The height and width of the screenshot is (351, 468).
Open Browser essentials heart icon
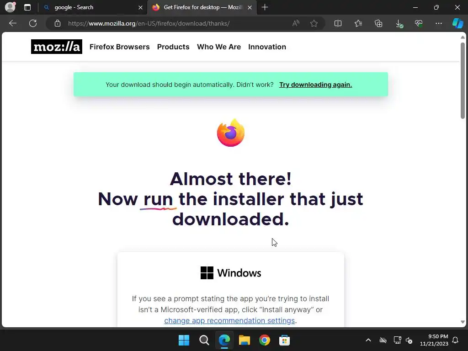click(x=419, y=23)
